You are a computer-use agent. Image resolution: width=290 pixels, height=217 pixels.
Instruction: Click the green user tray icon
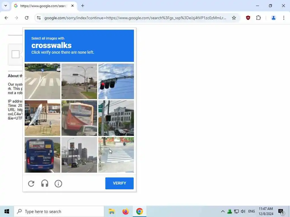[229, 211]
